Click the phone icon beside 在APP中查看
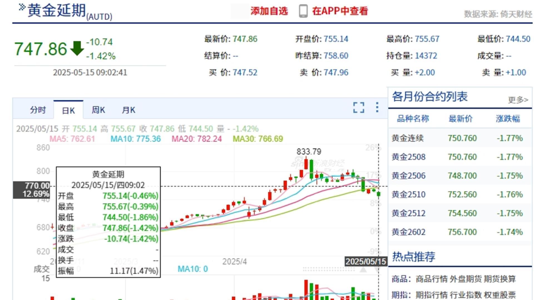Image resolution: width=534 pixels, height=300 pixels. coord(303,11)
